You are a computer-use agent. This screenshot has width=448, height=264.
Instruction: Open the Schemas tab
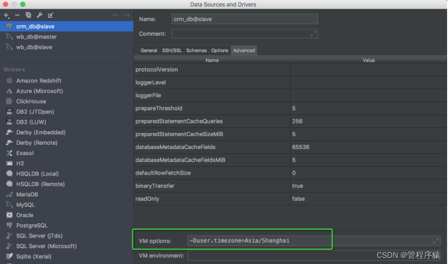click(196, 50)
